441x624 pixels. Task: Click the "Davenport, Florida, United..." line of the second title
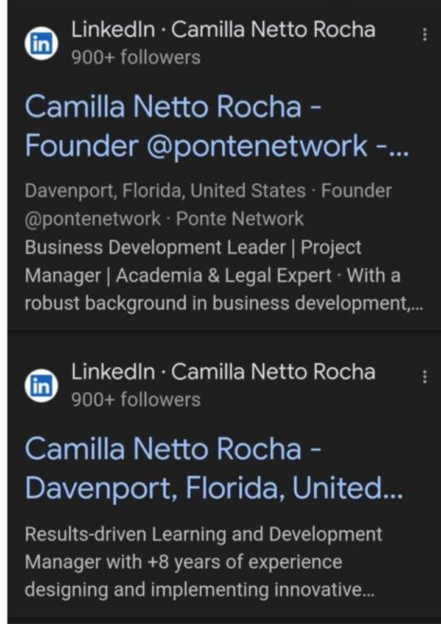coord(214,489)
